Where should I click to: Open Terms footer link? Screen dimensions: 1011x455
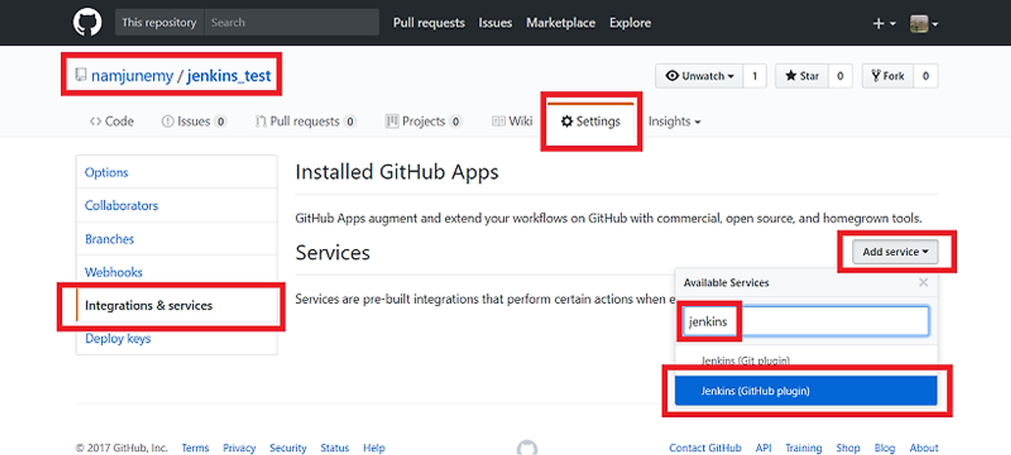tap(195, 448)
